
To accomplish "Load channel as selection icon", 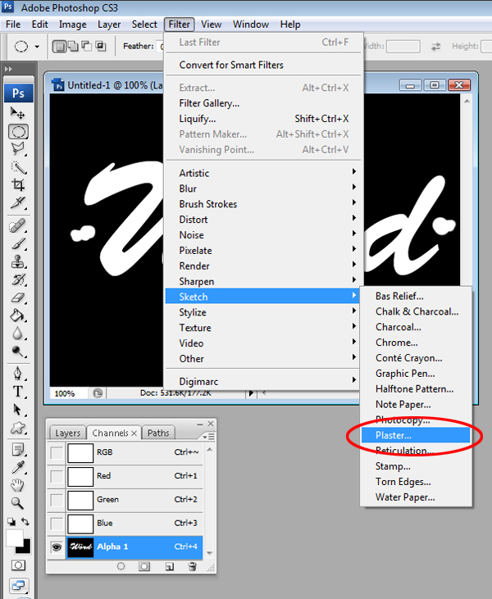I will click(121, 566).
